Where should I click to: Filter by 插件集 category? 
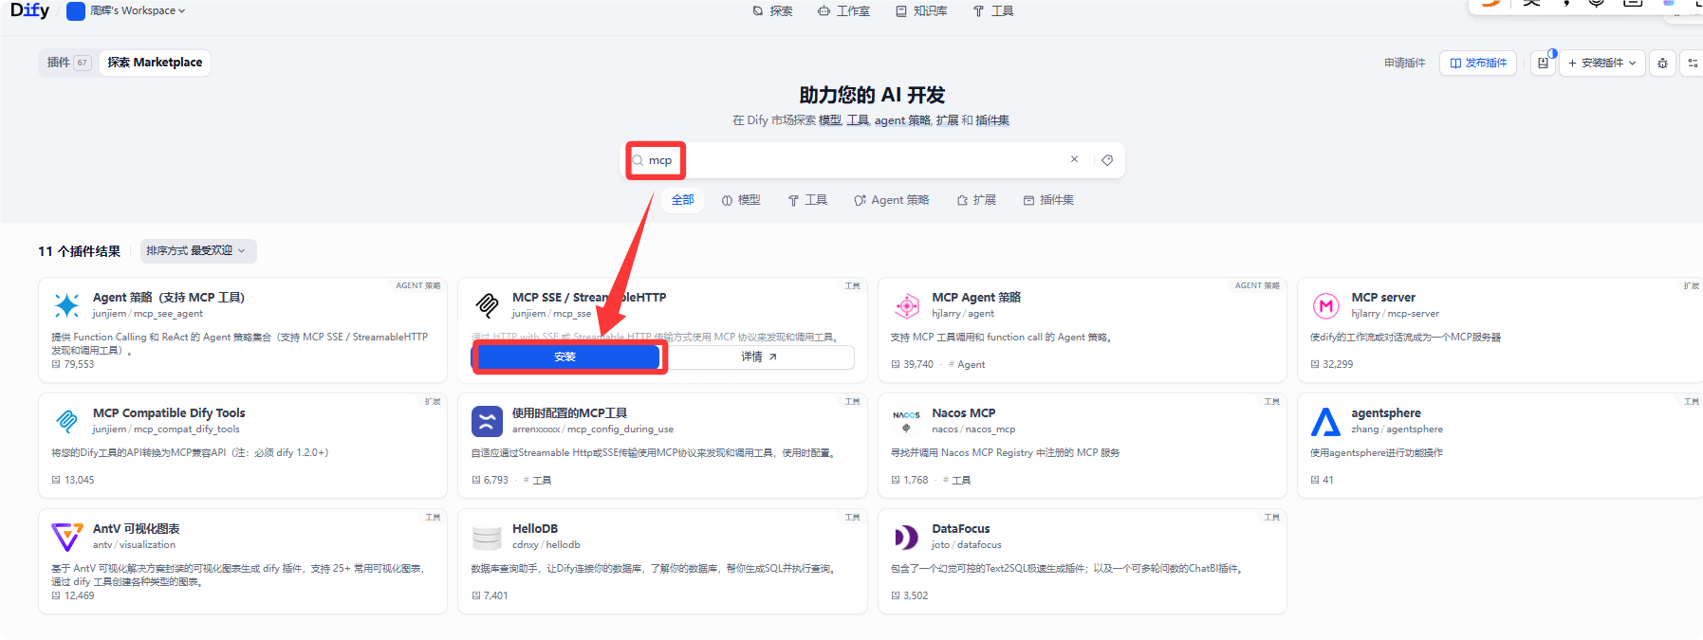click(x=1048, y=200)
